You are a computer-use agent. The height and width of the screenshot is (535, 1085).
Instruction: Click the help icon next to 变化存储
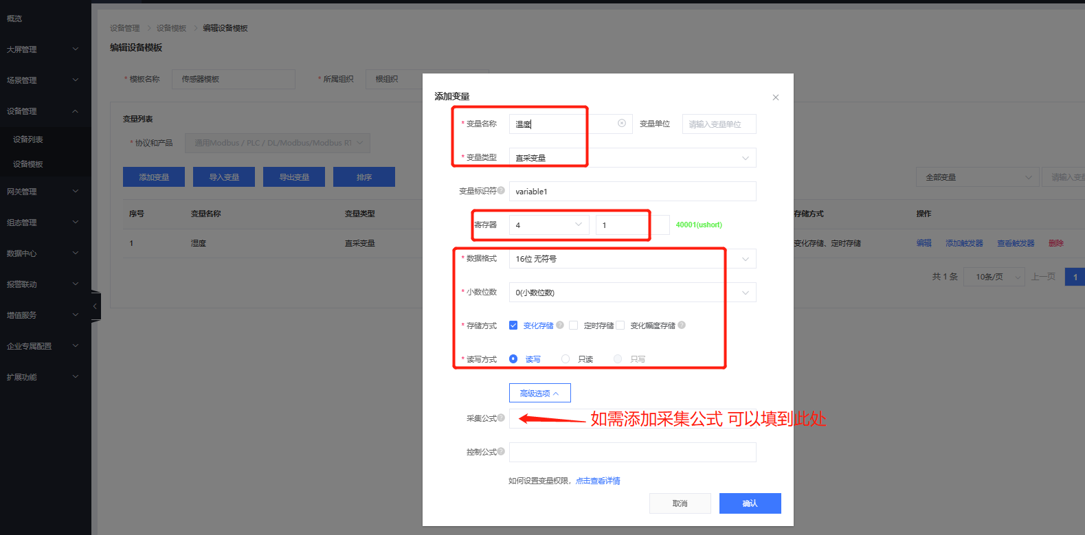560,325
